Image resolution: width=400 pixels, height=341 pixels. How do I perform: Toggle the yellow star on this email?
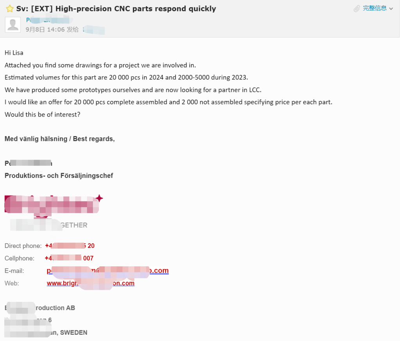(10, 9)
